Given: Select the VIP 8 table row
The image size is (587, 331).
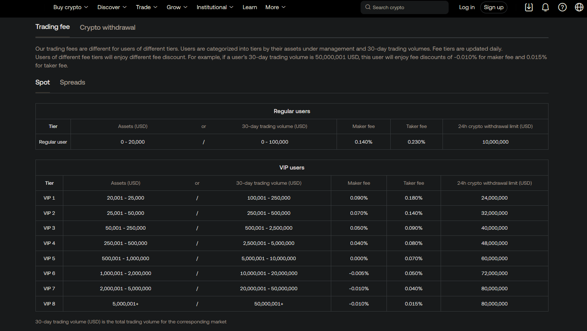Looking at the screenshot, I should point(292,304).
